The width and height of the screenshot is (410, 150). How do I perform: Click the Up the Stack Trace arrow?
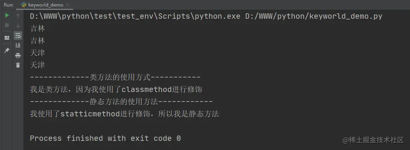[x=18, y=16]
